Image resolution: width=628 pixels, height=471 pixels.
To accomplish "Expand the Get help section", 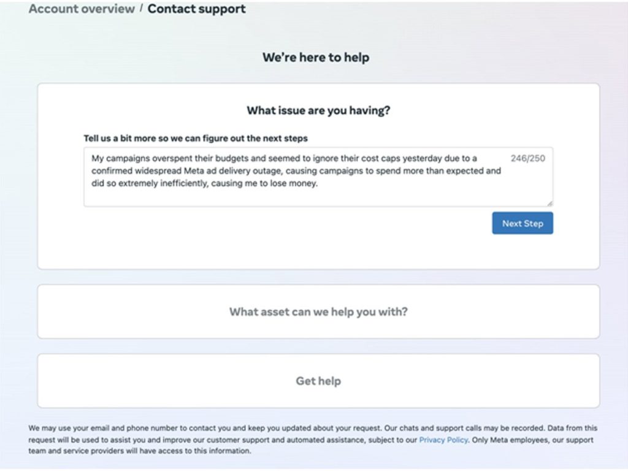I will pos(318,381).
